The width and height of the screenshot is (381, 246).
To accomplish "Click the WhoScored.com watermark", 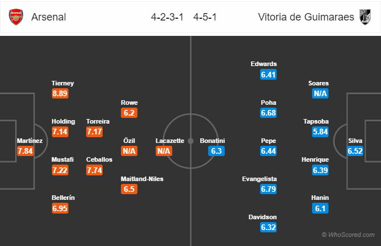I will pyautogui.click(x=348, y=235).
